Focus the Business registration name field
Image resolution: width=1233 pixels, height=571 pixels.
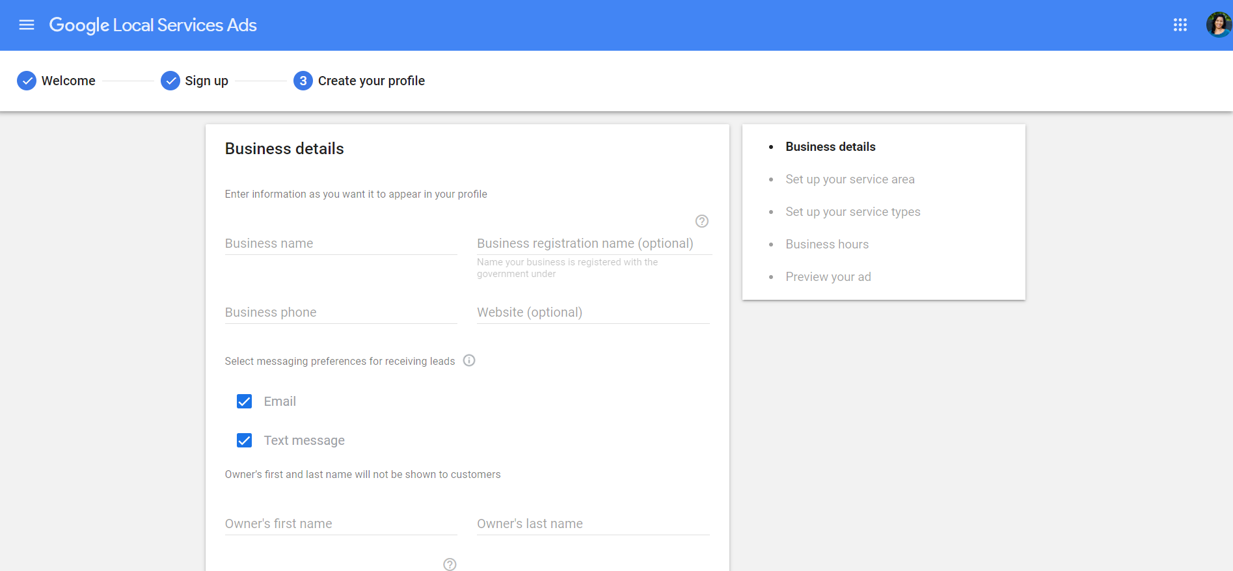tap(594, 243)
